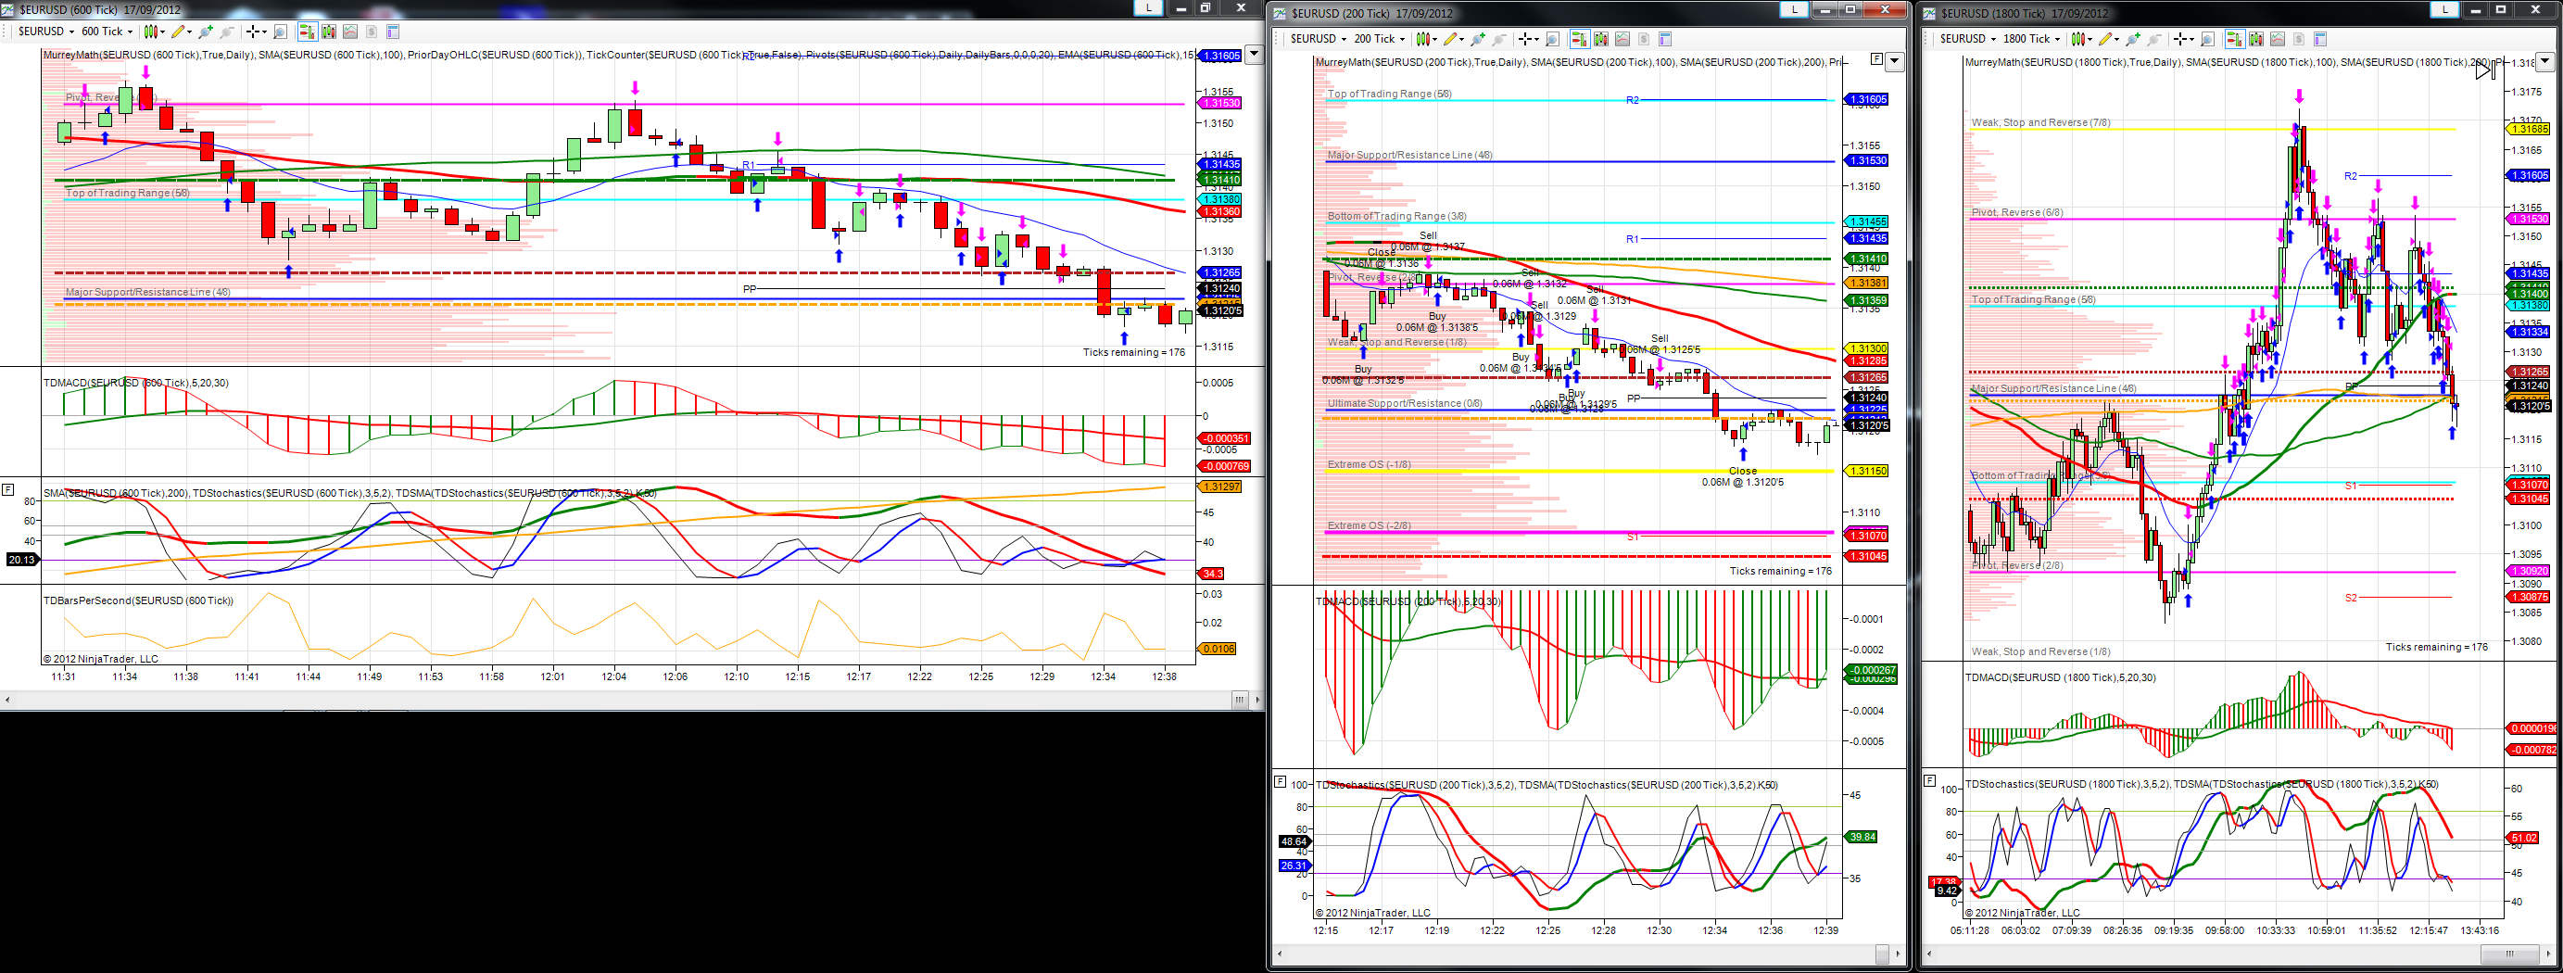Toggle the L link button on 1800 Tick window

click(2444, 9)
